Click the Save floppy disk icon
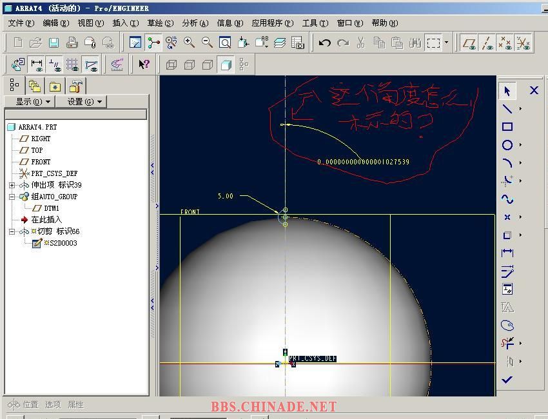This screenshot has height=419, width=548. click(x=54, y=43)
